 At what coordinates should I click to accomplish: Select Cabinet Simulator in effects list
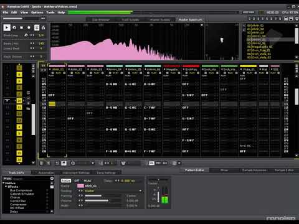pos(22,194)
